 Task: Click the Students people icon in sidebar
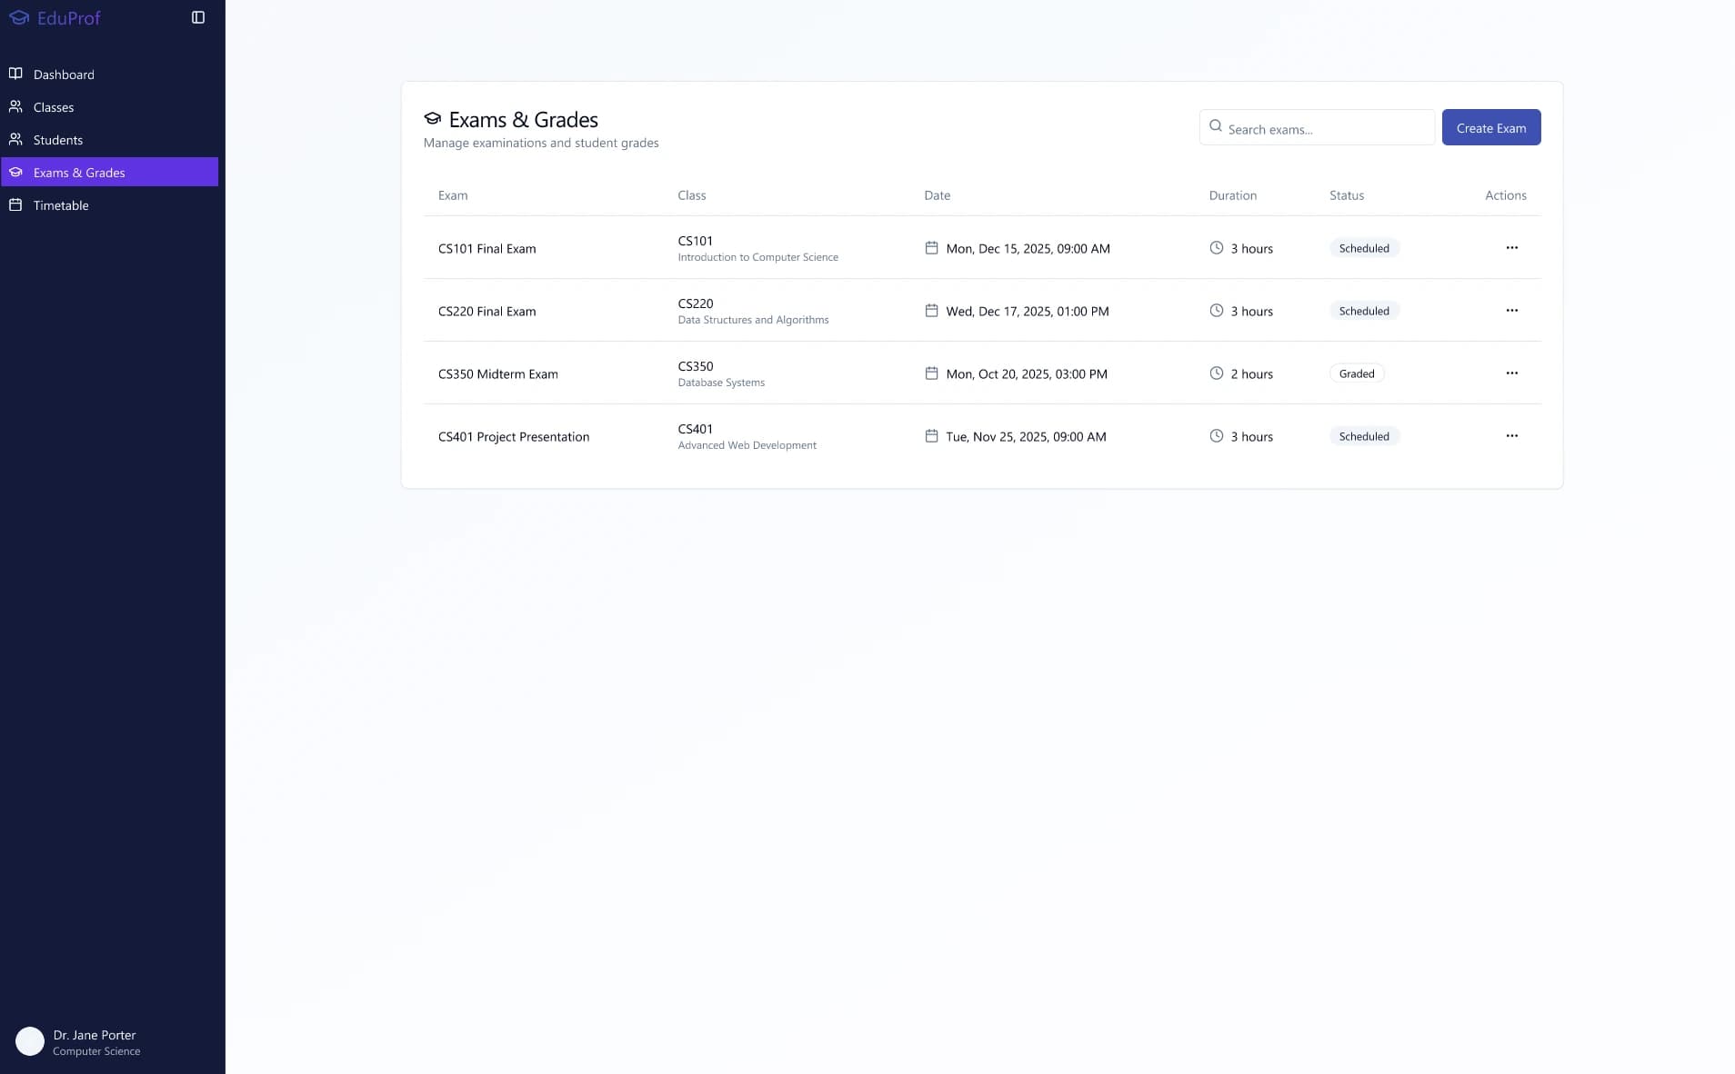tap(15, 139)
